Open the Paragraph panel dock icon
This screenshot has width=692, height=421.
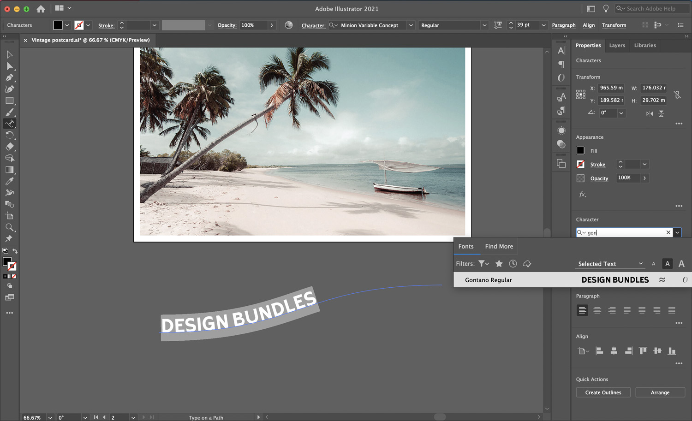(x=561, y=64)
